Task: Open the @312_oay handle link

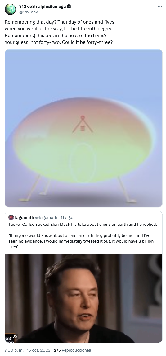Action: (29, 12)
